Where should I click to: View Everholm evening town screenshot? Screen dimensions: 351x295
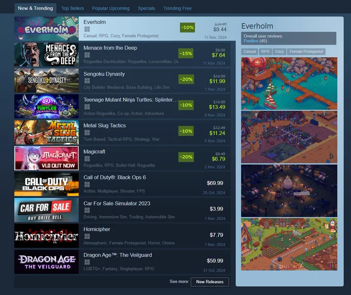[289, 137]
